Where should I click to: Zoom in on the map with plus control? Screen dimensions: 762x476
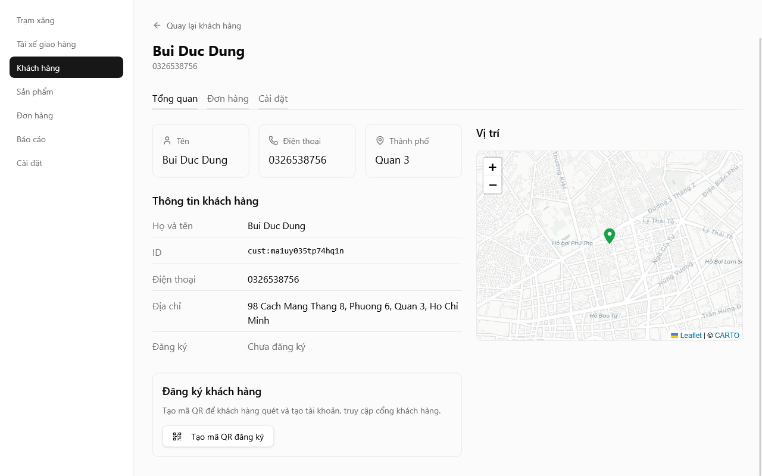492,167
